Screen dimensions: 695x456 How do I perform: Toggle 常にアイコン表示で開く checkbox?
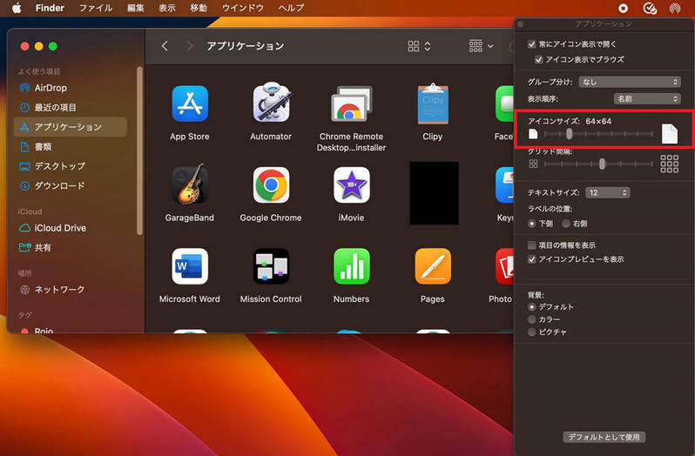click(x=532, y=44)
